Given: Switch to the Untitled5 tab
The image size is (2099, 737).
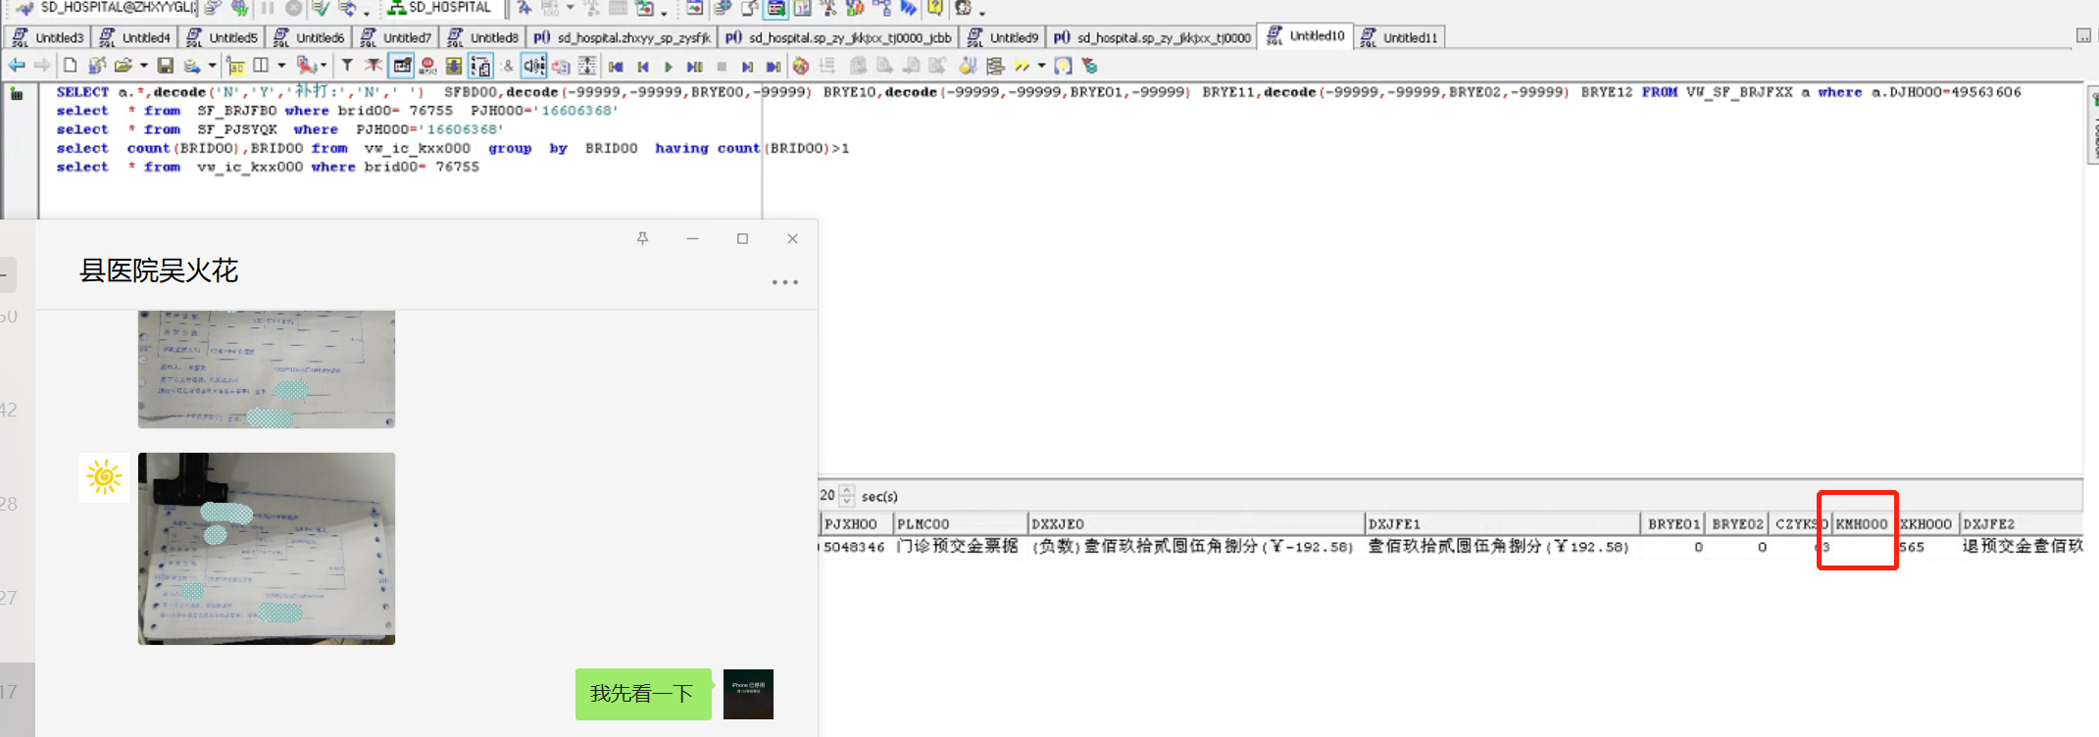Looking at the screenshot, I should [222, 37].
